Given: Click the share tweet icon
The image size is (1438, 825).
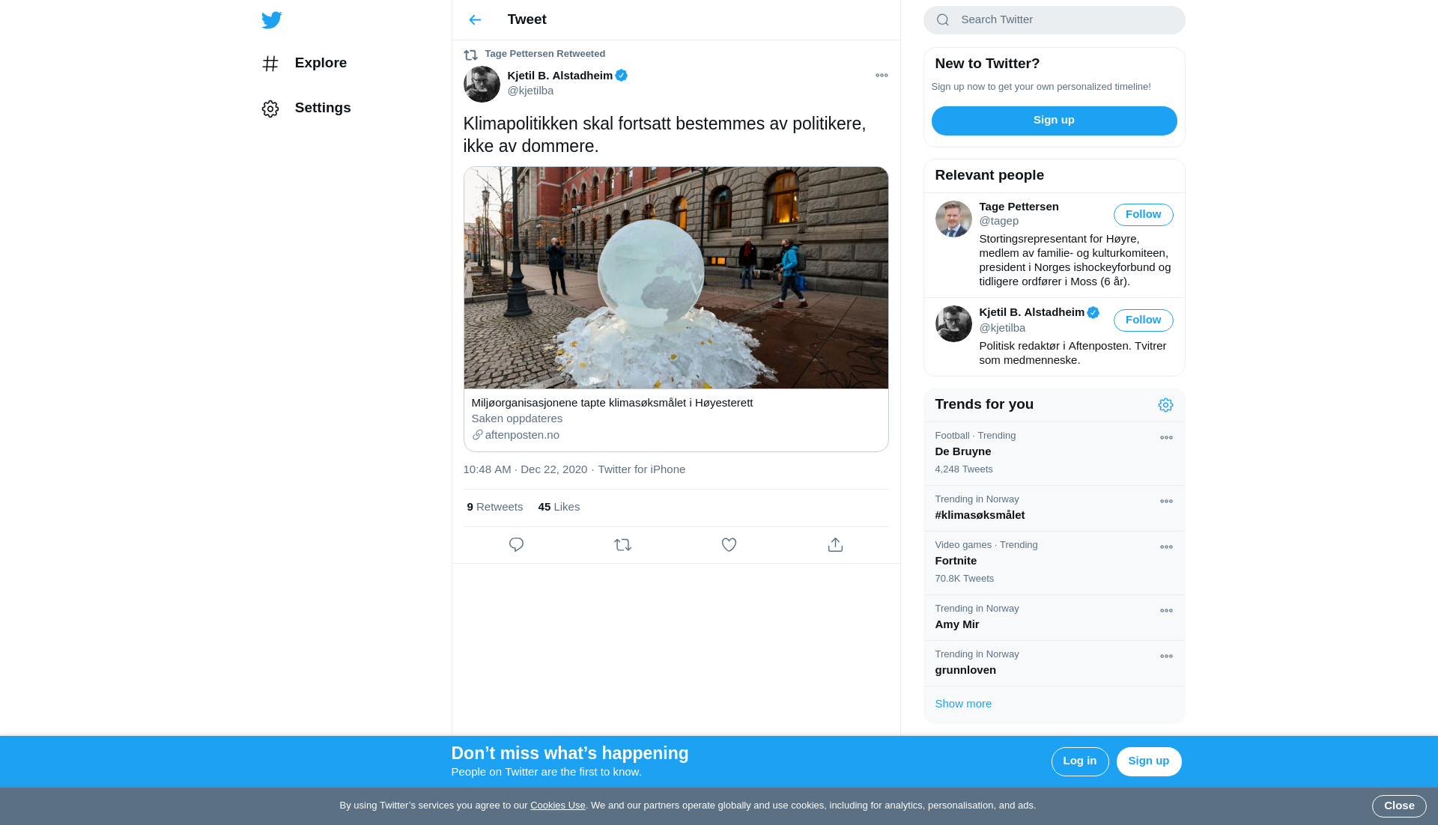Looking at the screenshot, I should click(x=835, y=545).
